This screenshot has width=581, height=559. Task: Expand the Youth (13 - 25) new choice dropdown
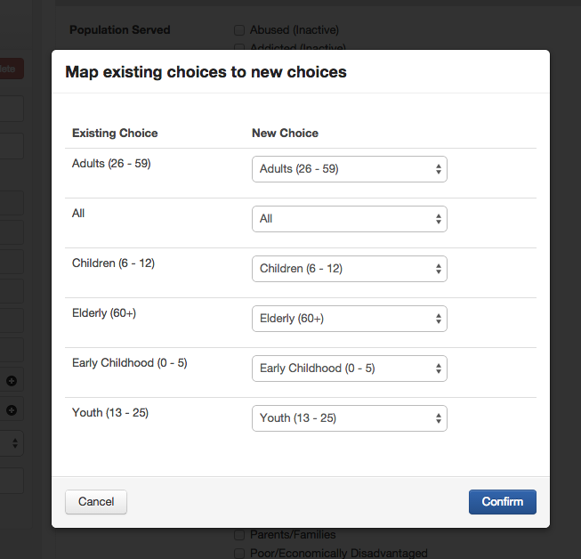(349, 418)
